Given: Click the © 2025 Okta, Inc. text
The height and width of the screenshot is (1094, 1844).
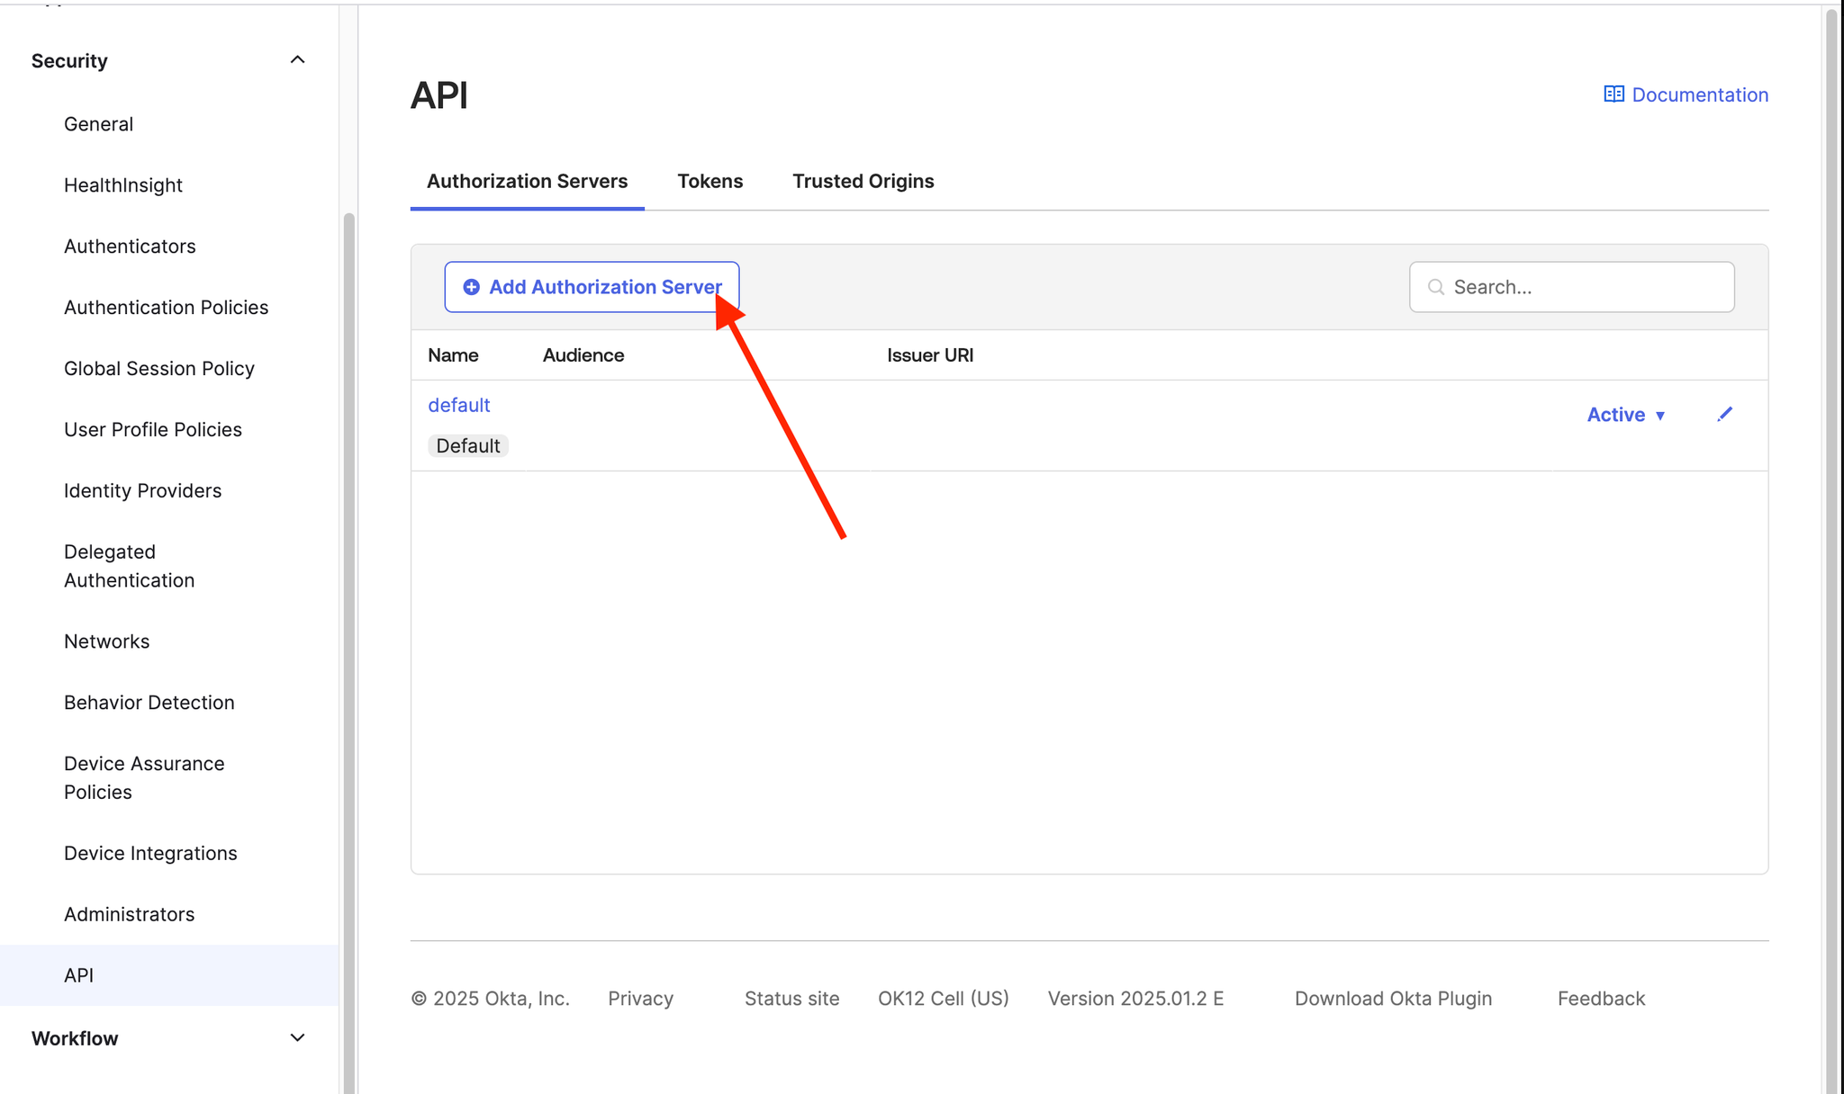Looking at the screenshot, I should [x=490, y=999].
